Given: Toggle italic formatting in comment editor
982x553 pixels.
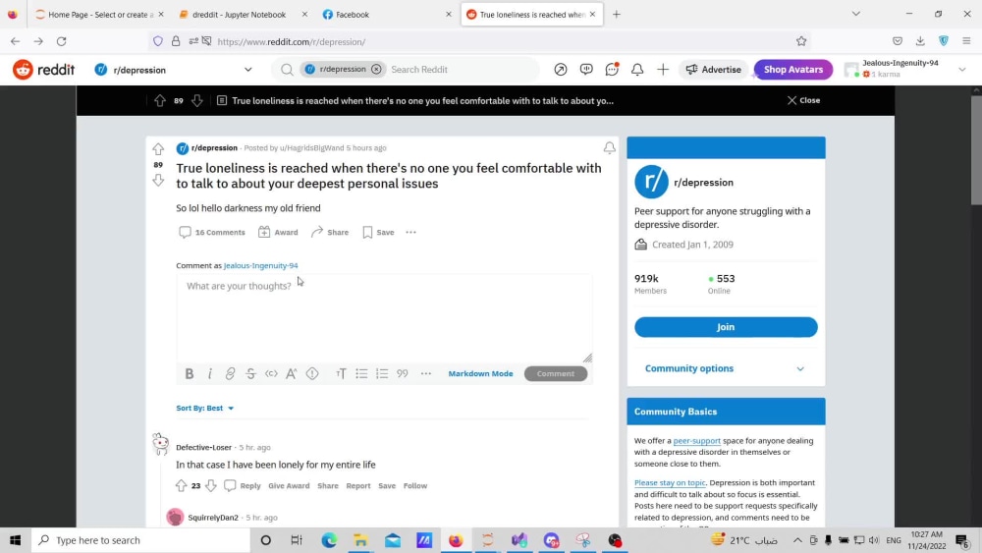Looking at the screenshot, I should coord(210,374).
